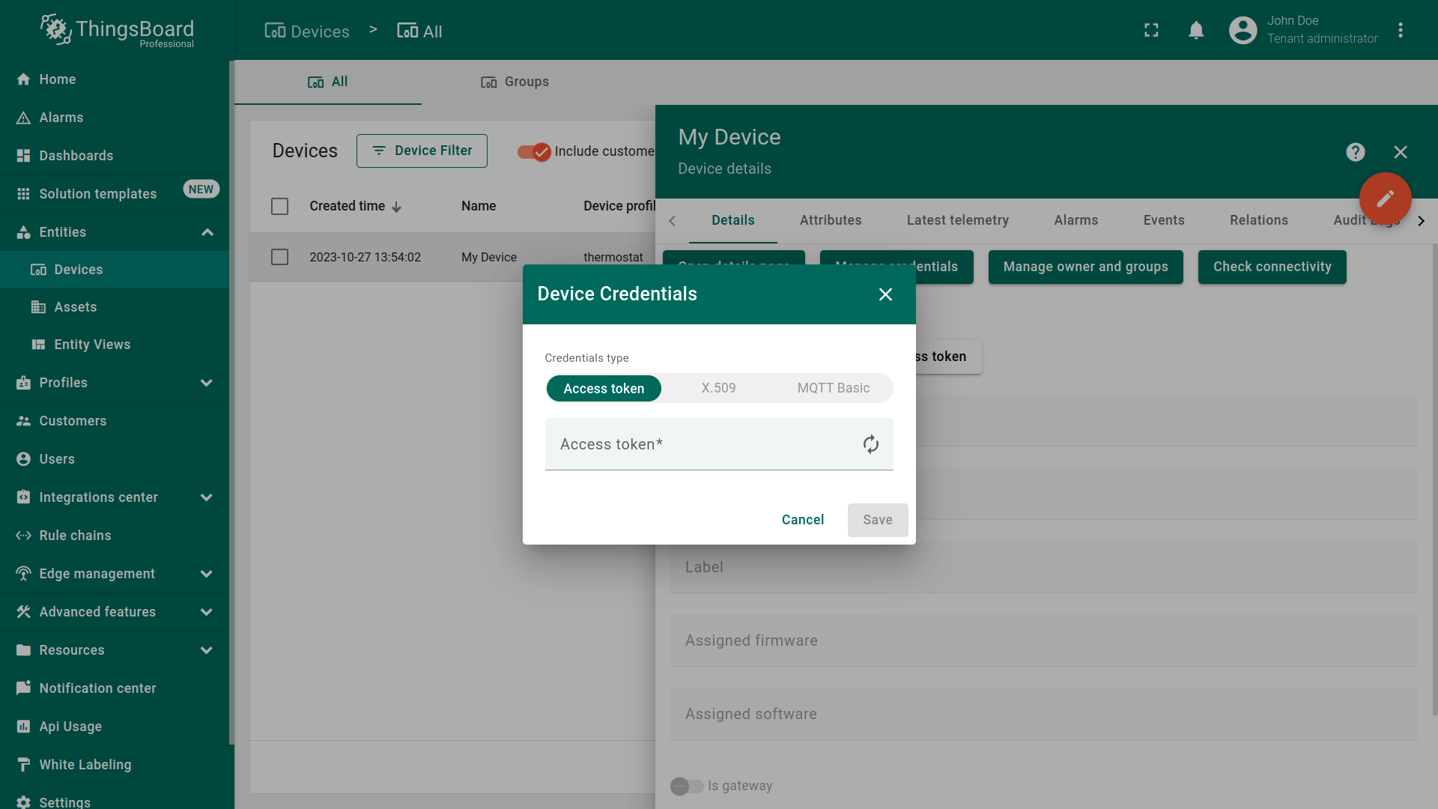Click the Check connectivity button

(x=1272, y=267)
